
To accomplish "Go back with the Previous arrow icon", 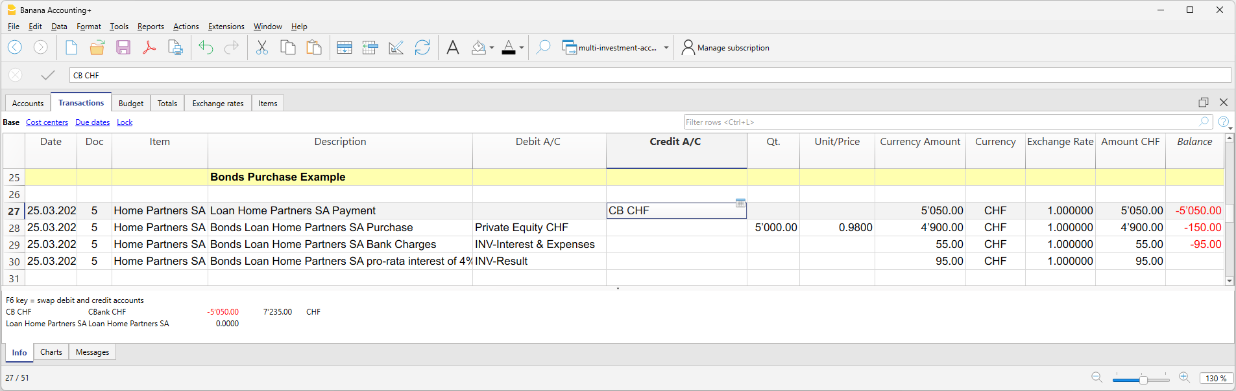I will (x=15, y=47).
